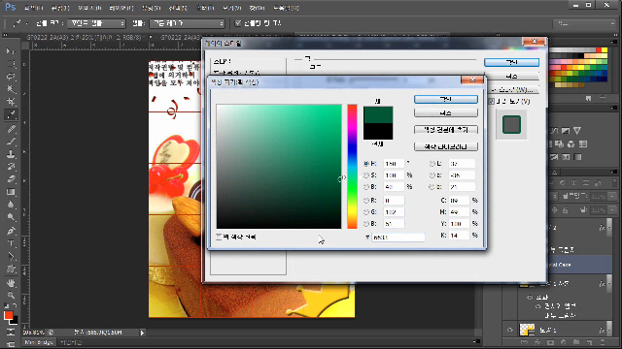This screenshot has width=622, height=349.
Task: Select the R red radio button
Action: coord(366,201)
